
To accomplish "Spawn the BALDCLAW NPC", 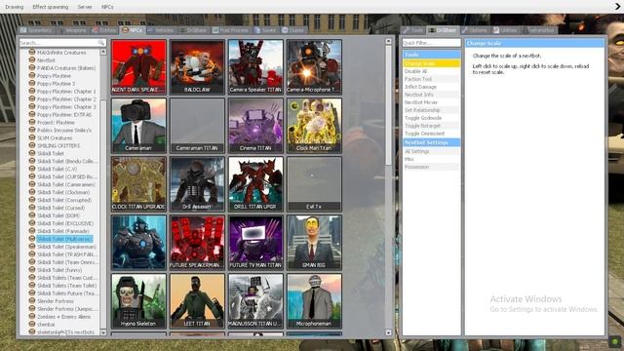I will [x=197, y=66].
